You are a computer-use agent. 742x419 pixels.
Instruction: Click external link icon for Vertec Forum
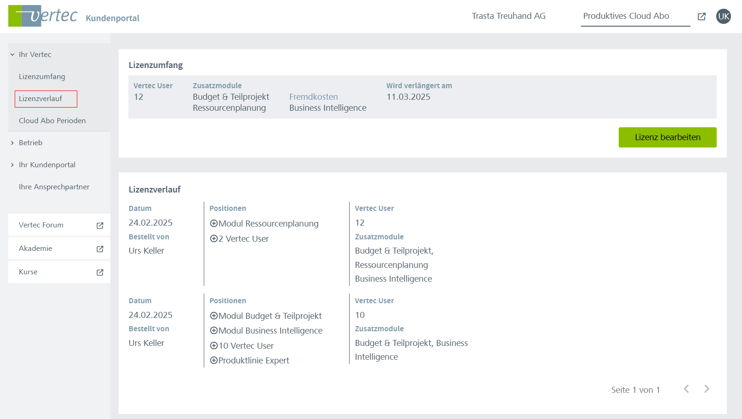[100, 226]
